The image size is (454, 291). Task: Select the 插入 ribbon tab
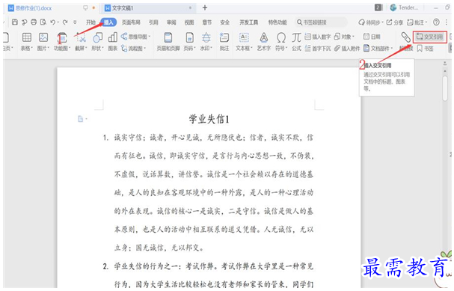coord(108,22)
